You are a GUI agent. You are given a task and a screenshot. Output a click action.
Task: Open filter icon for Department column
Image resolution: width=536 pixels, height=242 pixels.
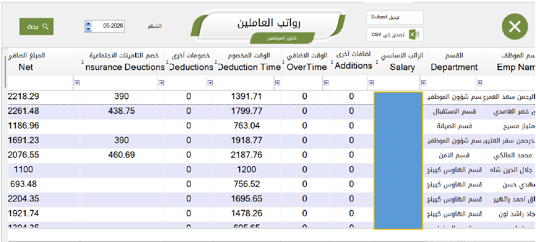pos(480,82)
